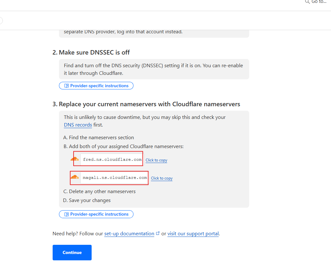This screenshot has width=331, height=280.
Task: Click the search magnifier icon at top
Action: [307, 2]
